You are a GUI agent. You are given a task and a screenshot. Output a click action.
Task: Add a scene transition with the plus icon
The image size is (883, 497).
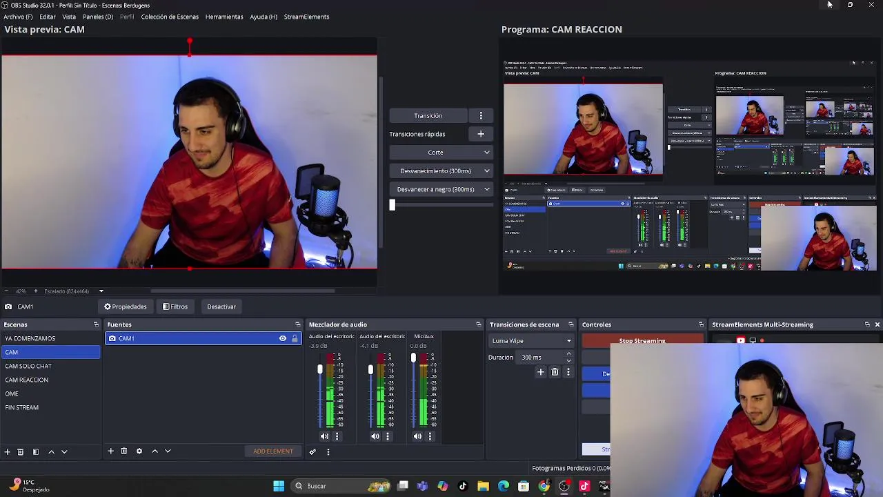(541, 372)
